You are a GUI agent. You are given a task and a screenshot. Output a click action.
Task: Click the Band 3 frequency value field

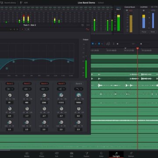click(27, 103)
